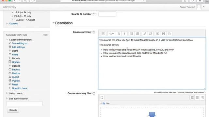Open the Restore link
This screenshot has height=117, width=209.
[x=16, y=73]
